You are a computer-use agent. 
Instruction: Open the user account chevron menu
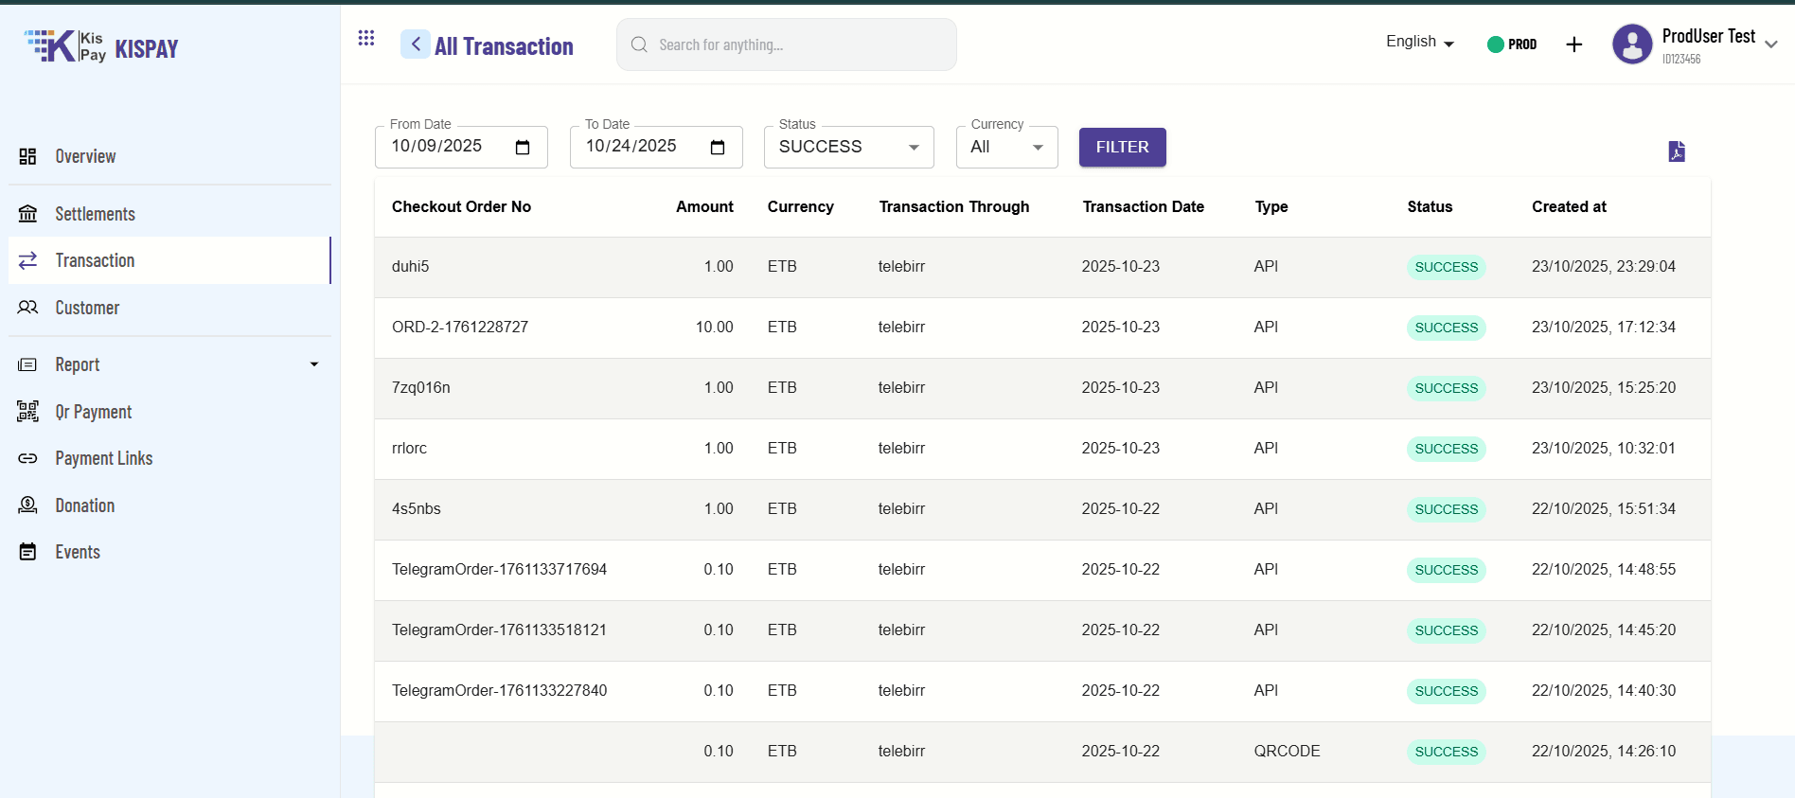(x=1770, y=44)
